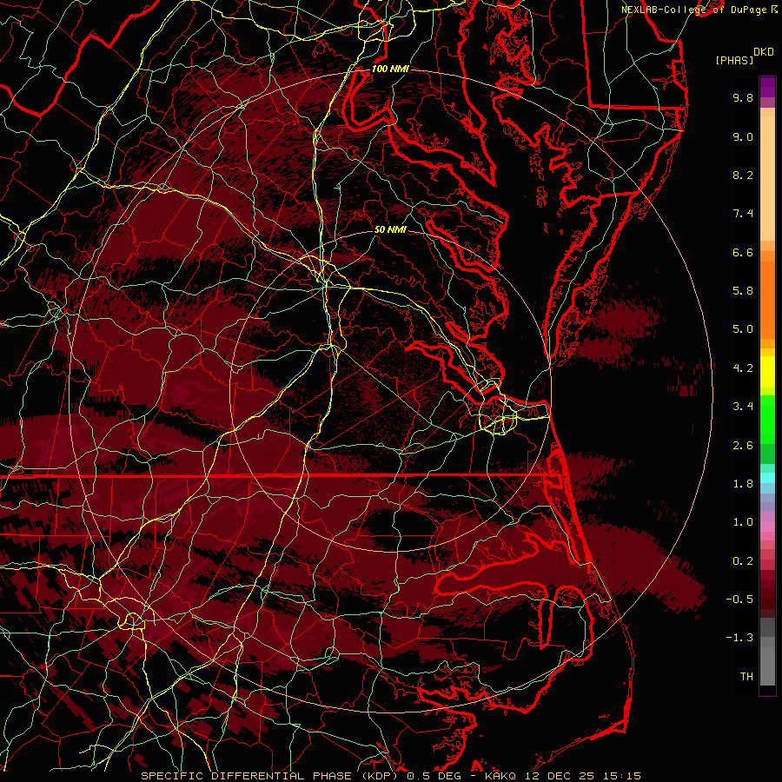
Task: Click the 9.0 value on color scale
Action: point(743,136)
